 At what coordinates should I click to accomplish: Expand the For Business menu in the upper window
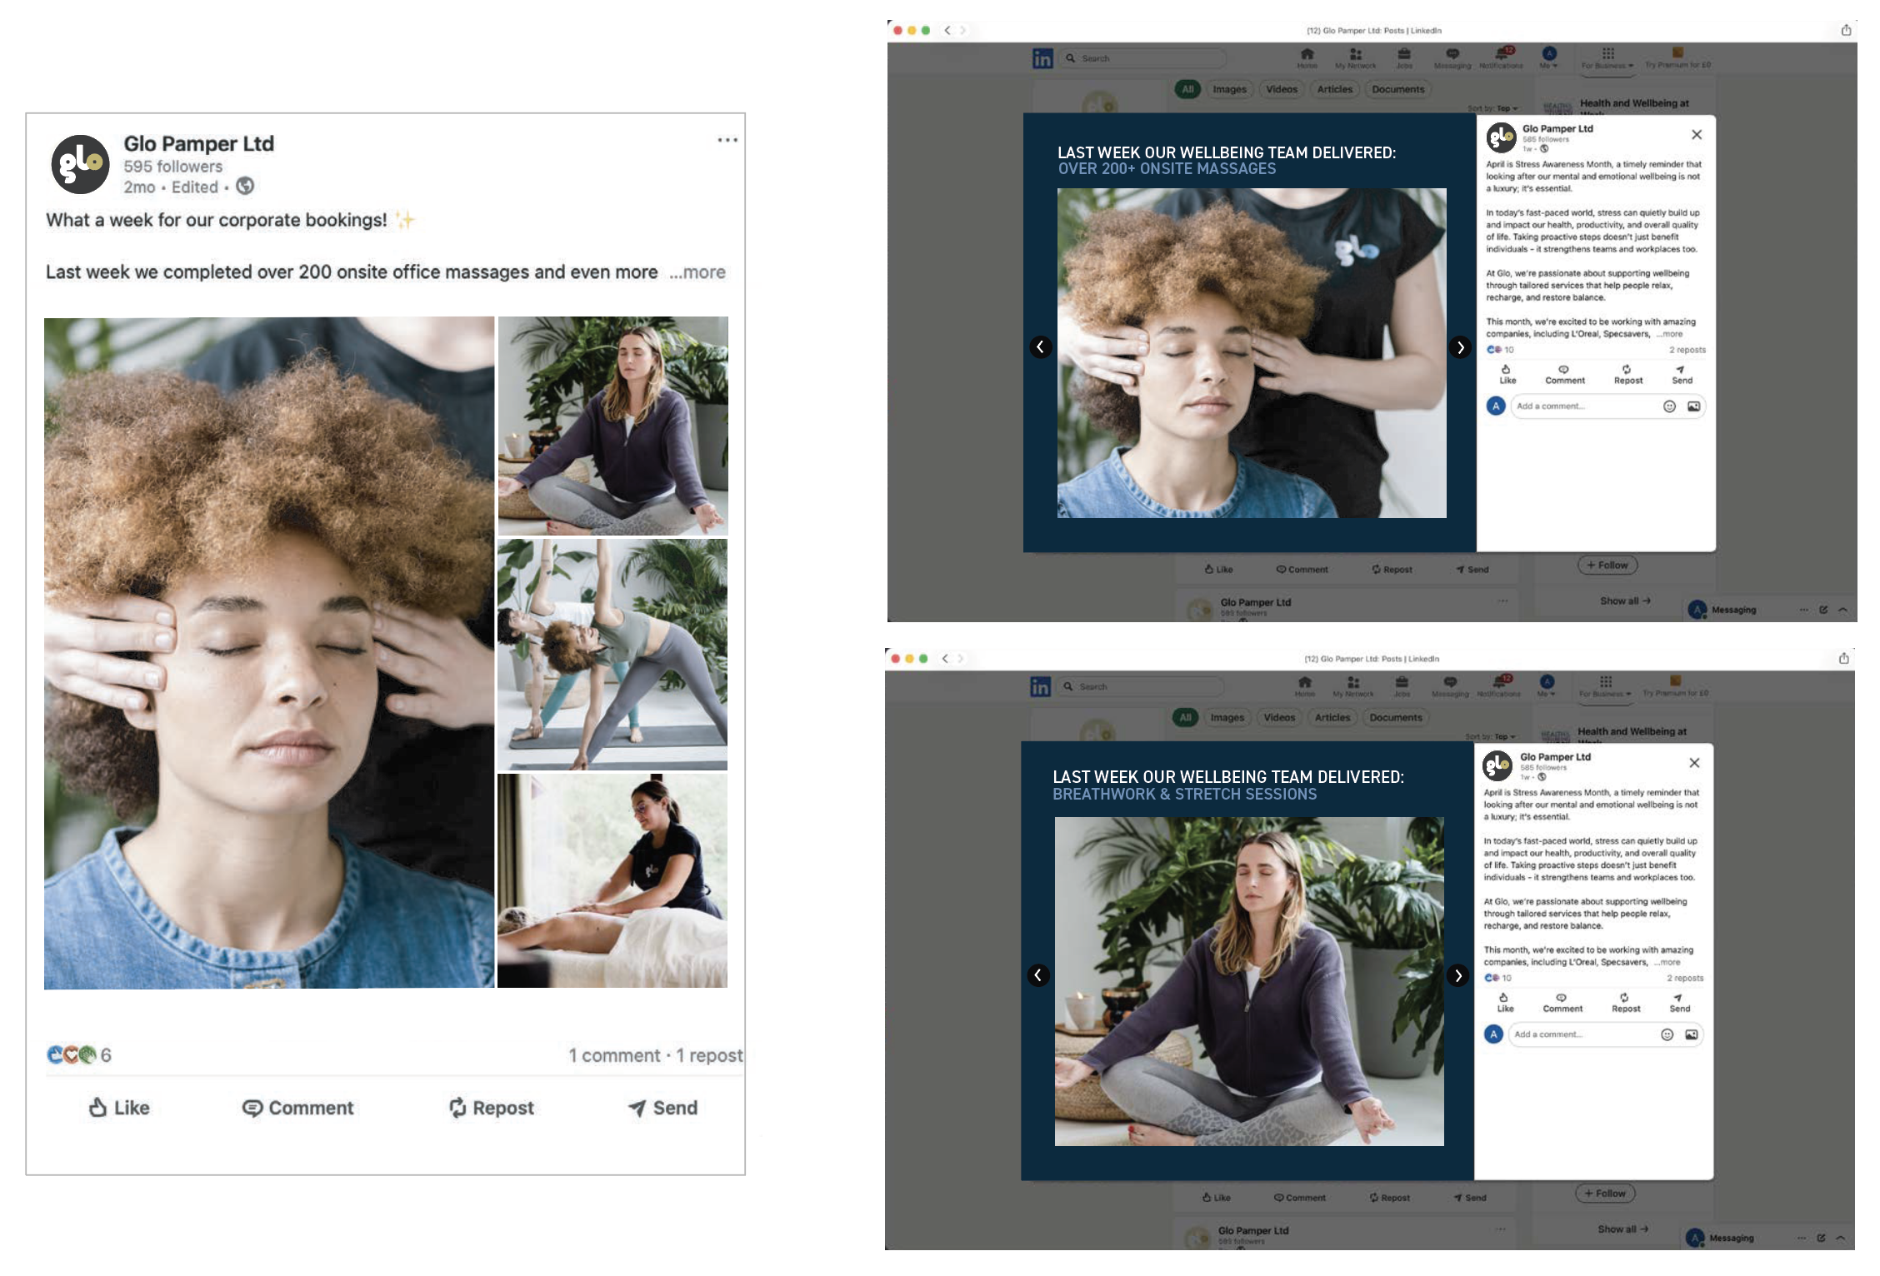(1607, 58)
